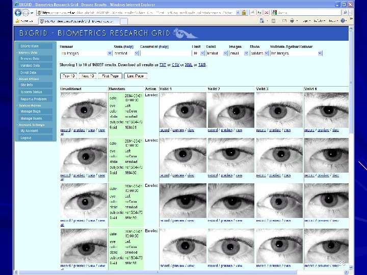Open the State dropdown showing enrolled

point(126,53)
